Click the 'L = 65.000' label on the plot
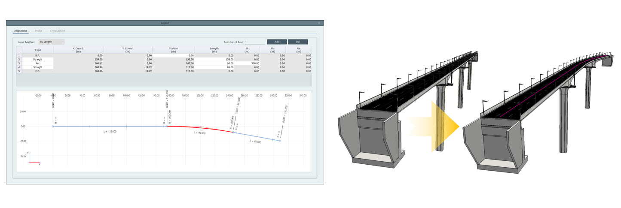Screen dimensions: 621x208 tap(256, 141)
